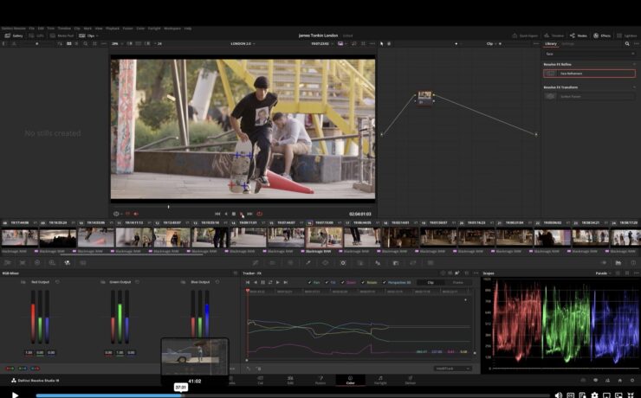The width and height of the screenshot is (641, 398).
Task: Click the search icon in Effects library
Action: [x=627, y=43]
